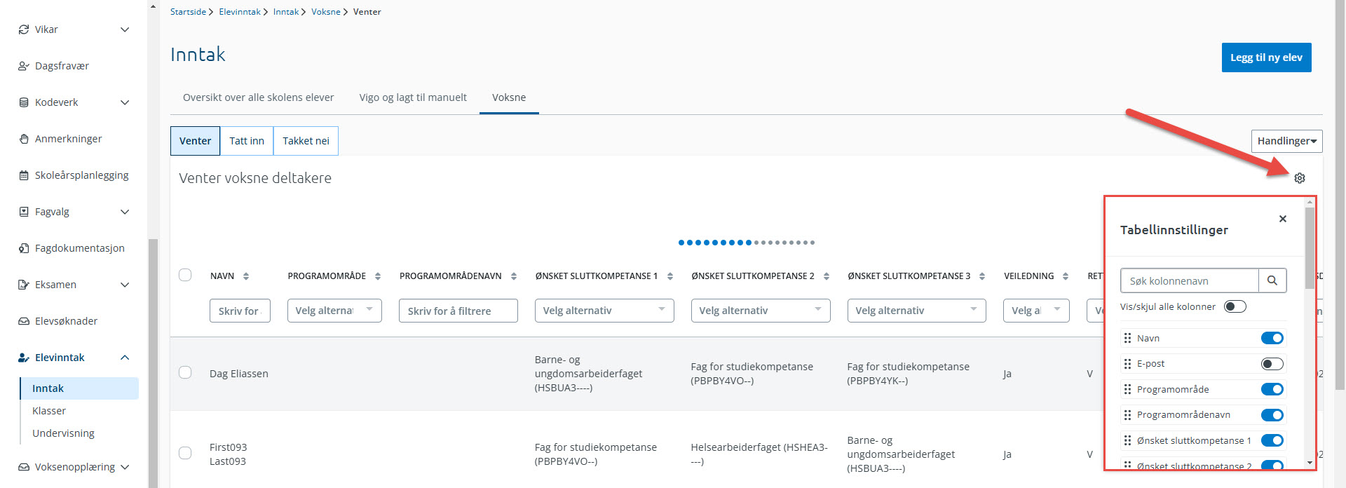Expand the Eksamen menu chevron

pos(125,285)
